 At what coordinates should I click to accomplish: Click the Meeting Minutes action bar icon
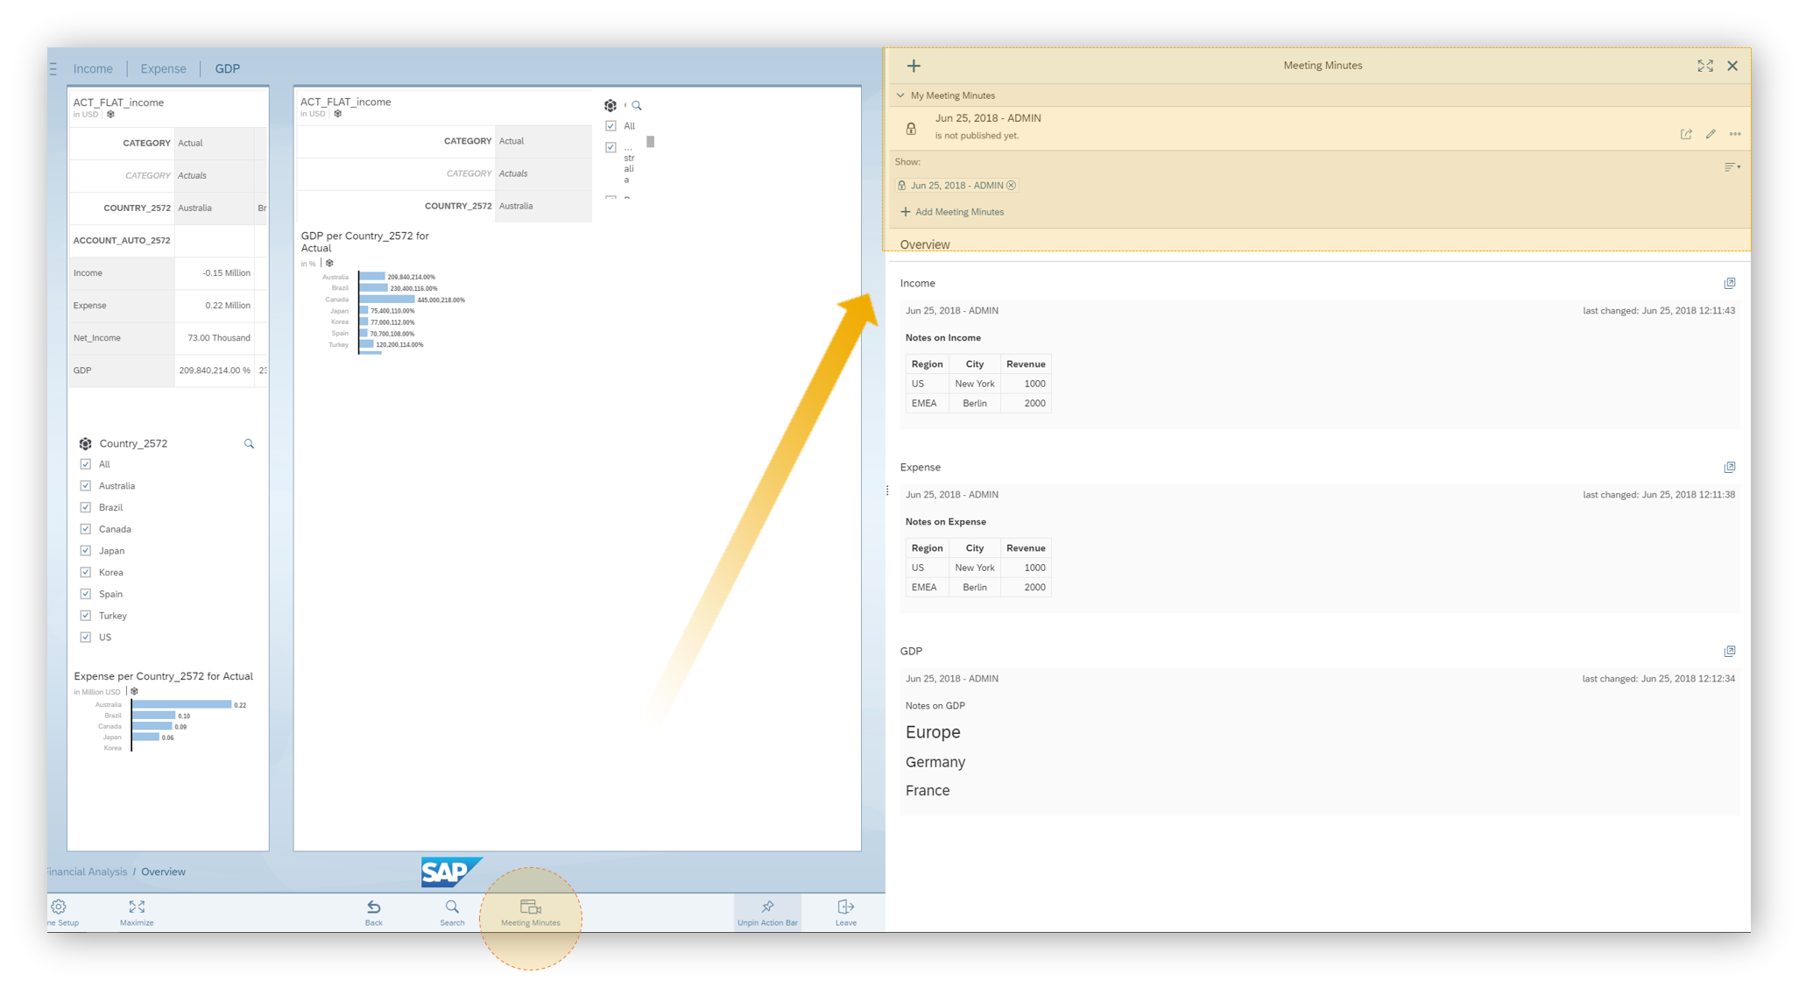(x=531, y=908)
